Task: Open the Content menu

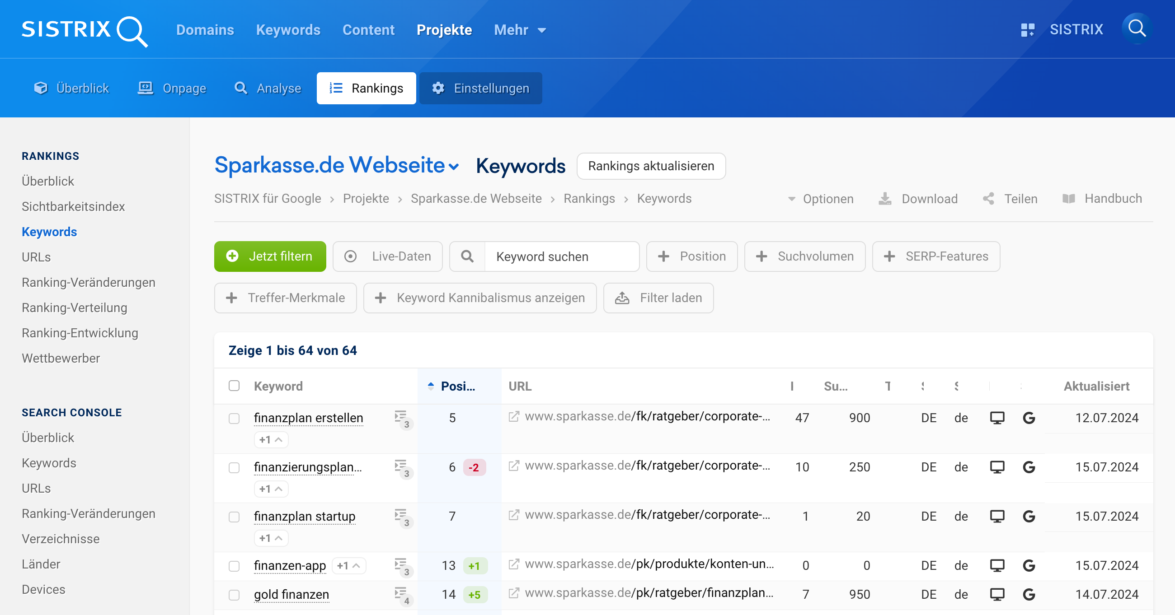Action: pyautogui.click(x=369, y=30)
